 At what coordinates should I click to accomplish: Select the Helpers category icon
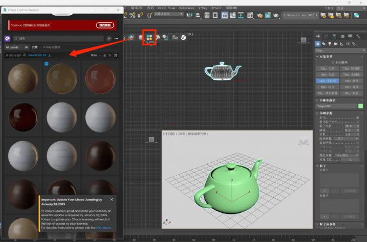click(342, 44)
